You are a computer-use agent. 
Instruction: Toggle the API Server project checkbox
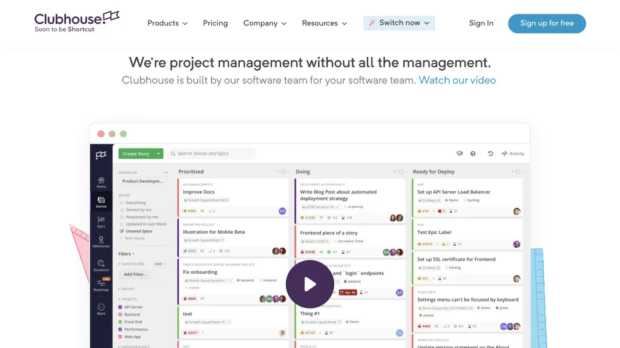tap(120, 307)
